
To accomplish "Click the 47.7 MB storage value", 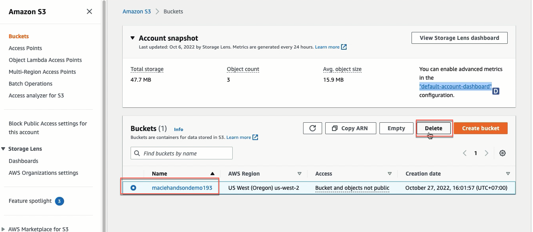I will pyautogui.click(x=141, y=80).
